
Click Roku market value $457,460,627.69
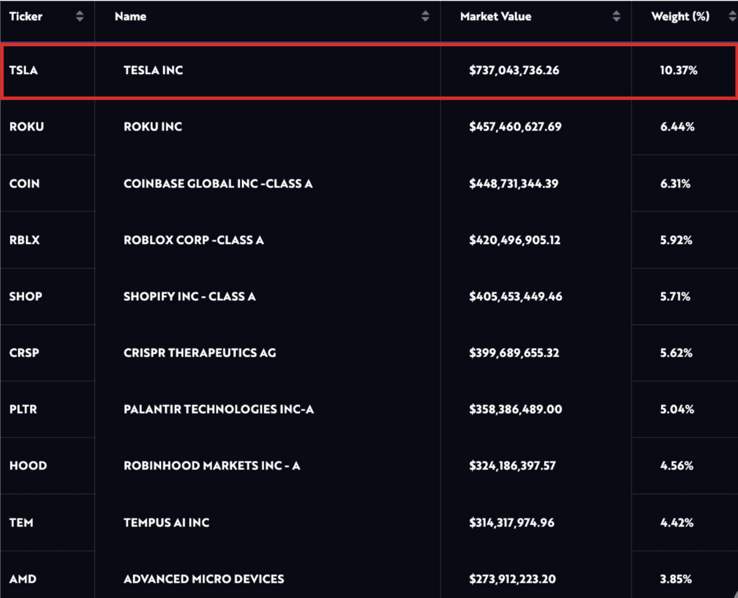[x=515, y=126]
